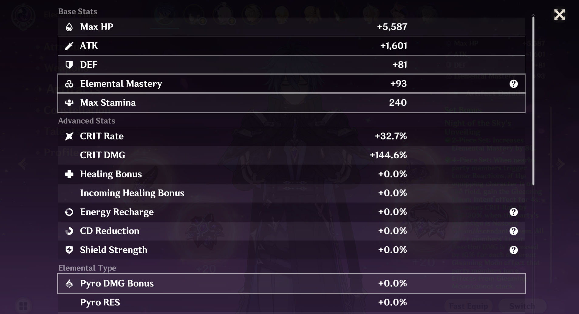Click the Pyro RES row

291,302
